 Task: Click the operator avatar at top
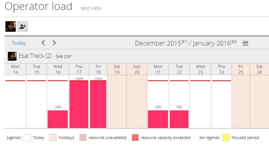click(11, 26)
